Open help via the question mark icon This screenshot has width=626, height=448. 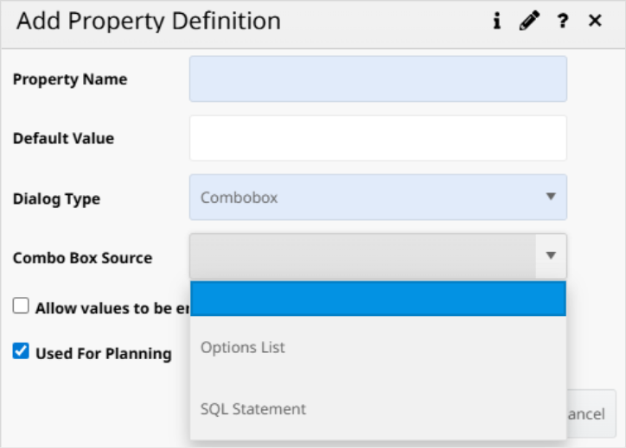click(x=563, y=22)
